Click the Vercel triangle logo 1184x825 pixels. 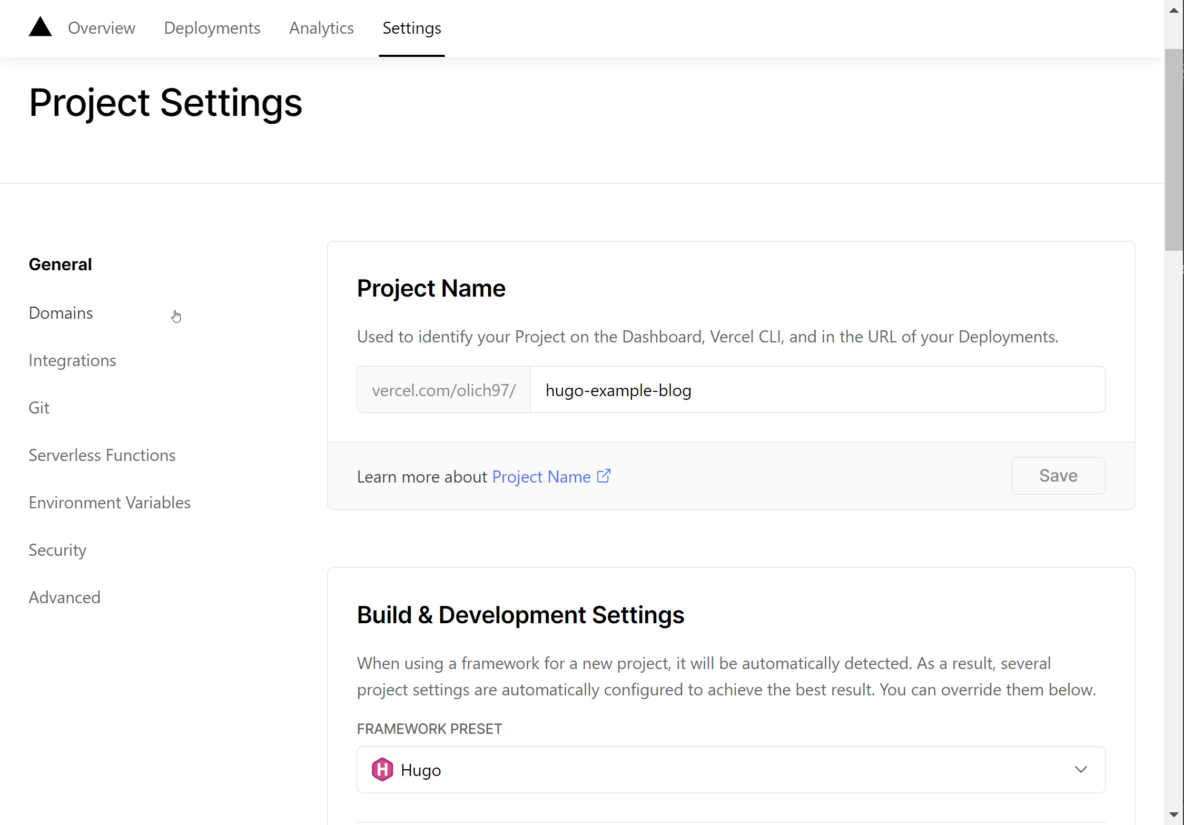coord(40,27)
